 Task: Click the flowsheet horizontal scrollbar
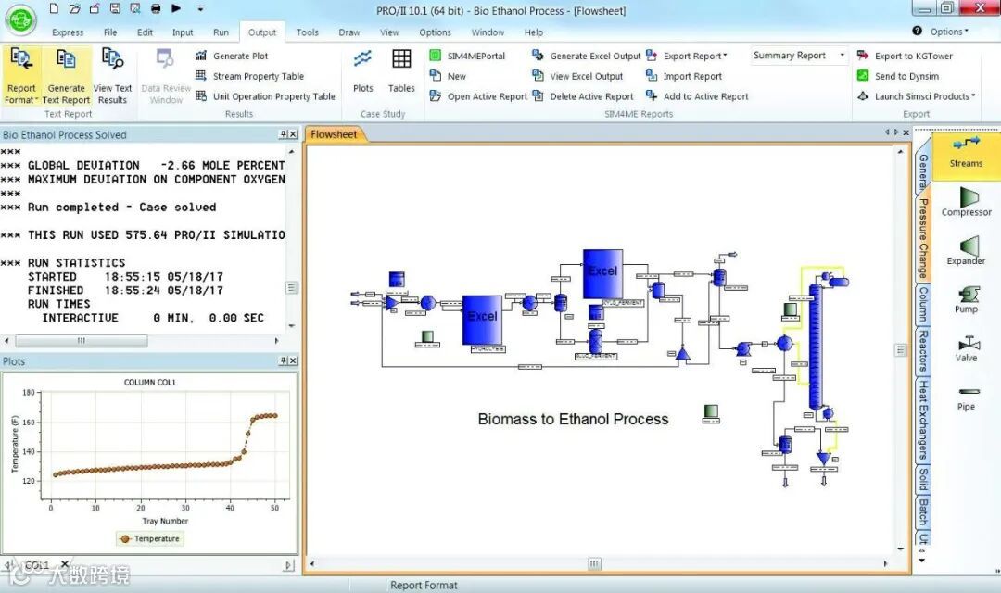594,563
